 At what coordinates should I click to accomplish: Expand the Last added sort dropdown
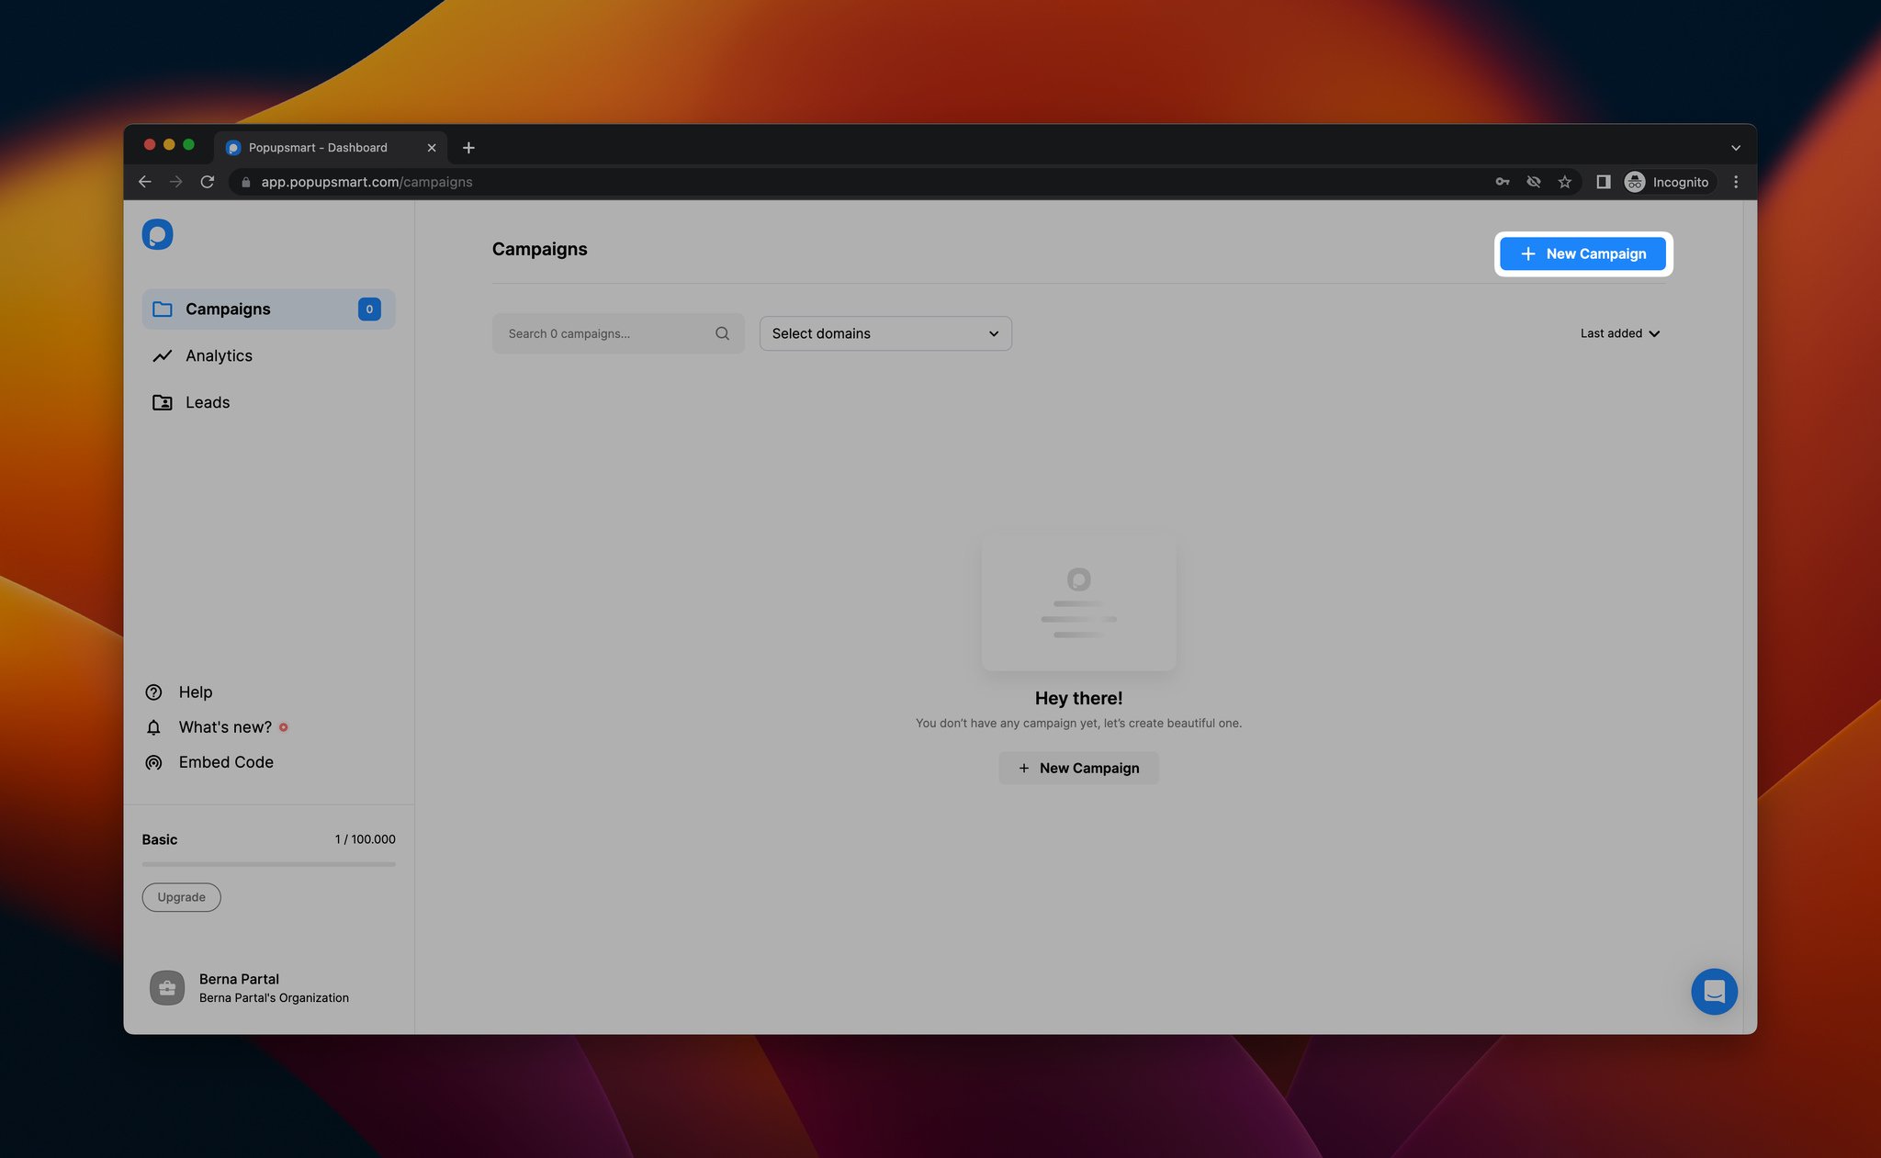[x=1619, y=333]
